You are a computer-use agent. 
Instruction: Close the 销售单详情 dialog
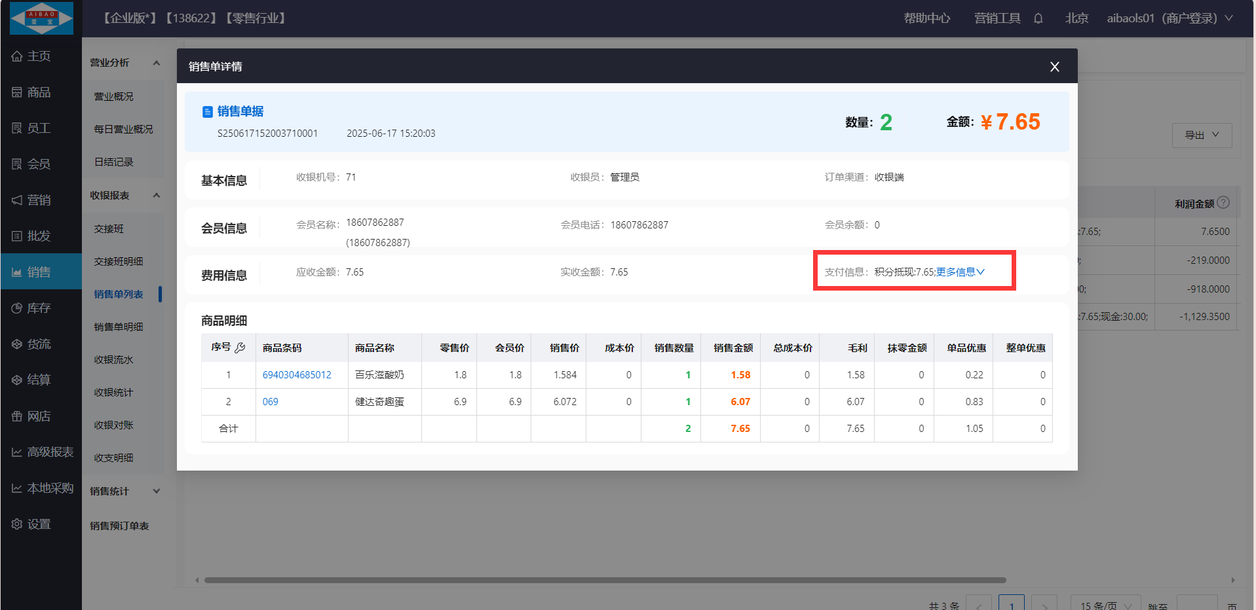click(x=1055, y=67)
